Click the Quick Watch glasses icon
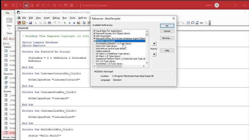 pyautogui.click(x=202, y=23)
